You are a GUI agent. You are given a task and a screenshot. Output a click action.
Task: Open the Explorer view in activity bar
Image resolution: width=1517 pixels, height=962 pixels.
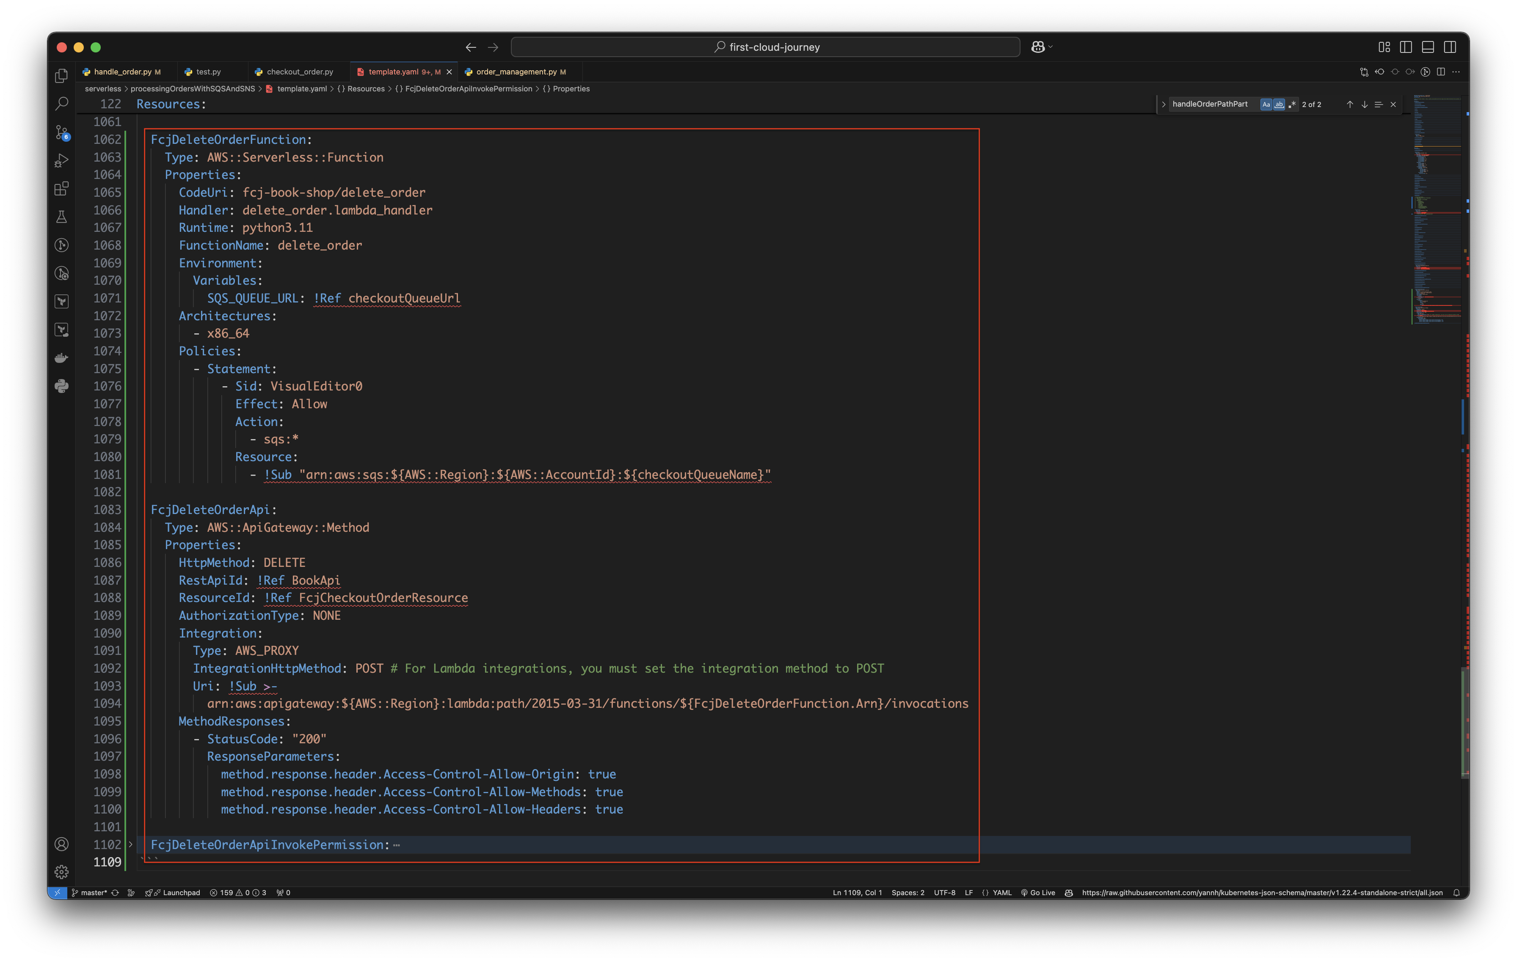tap(61, 76)
